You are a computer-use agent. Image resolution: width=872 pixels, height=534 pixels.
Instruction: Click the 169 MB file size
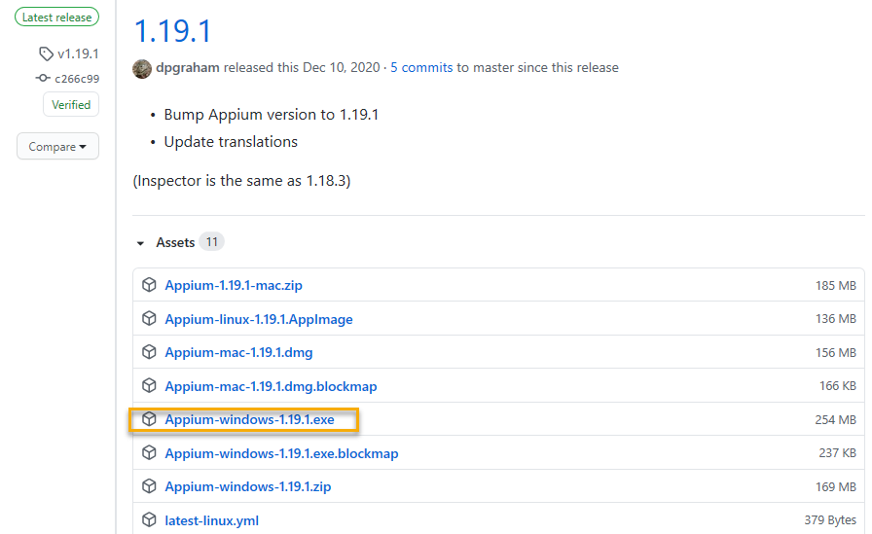(835, 487)
